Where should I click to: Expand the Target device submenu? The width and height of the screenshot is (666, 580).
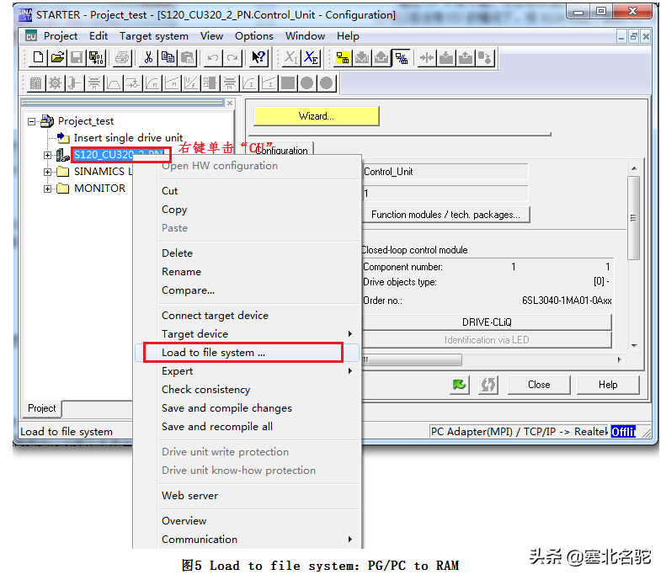coord(194,334)
